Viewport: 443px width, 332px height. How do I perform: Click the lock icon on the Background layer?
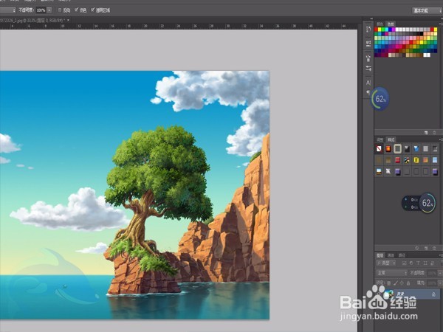tap(433, 294)
